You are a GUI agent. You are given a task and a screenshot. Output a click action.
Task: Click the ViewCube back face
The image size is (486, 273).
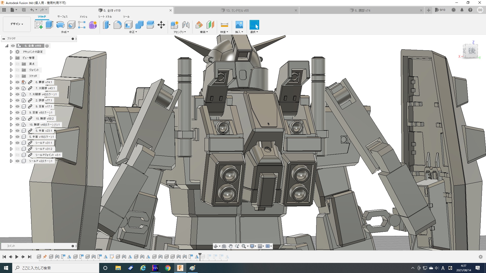click(471, 51)
